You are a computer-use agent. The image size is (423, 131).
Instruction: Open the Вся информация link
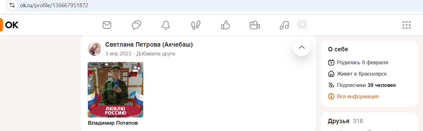[358, 96]
